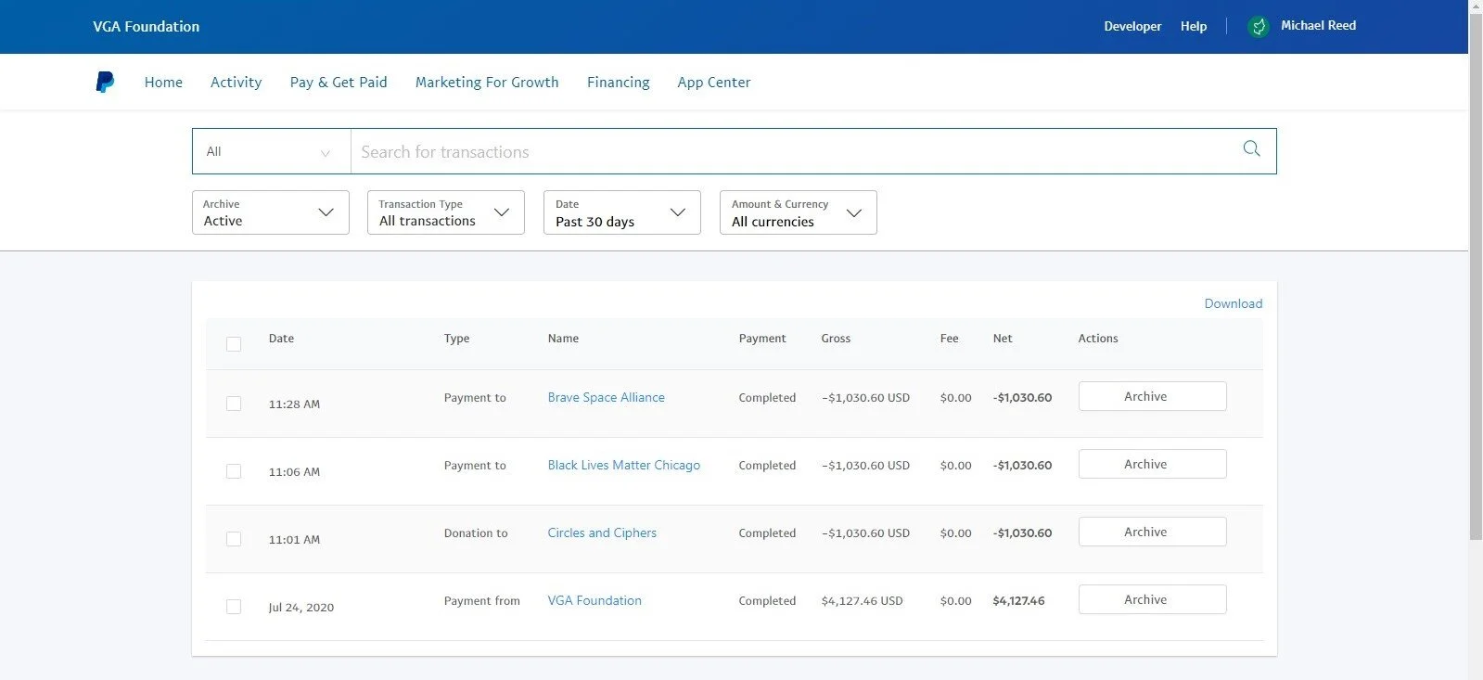Click the $0.00 fee in Circles and Ciphers row

(955, 533)
